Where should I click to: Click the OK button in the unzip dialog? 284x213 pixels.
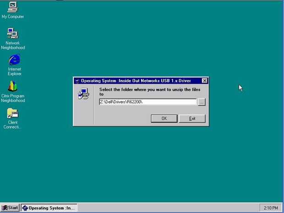point(164,118)
